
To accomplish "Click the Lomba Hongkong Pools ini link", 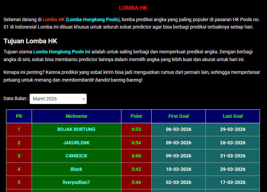I will point(62,52).
